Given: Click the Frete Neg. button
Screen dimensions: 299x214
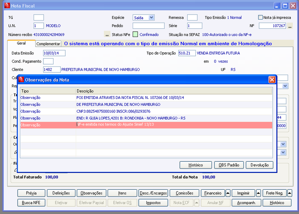Looking at the screenshot, I should point(274,193).
